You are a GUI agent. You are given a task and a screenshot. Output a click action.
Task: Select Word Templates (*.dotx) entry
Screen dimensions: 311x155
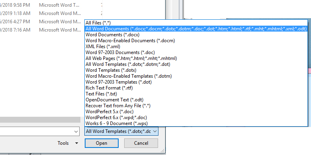click(x=196, y=70)
